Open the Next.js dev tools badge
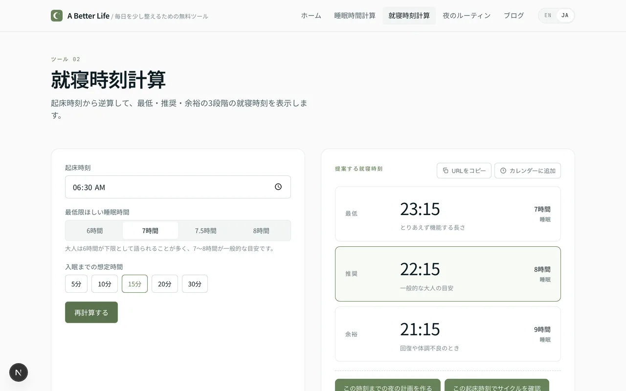 [x=19, y=372]
